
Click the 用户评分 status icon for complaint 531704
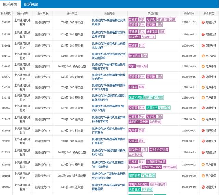[203, 87]
